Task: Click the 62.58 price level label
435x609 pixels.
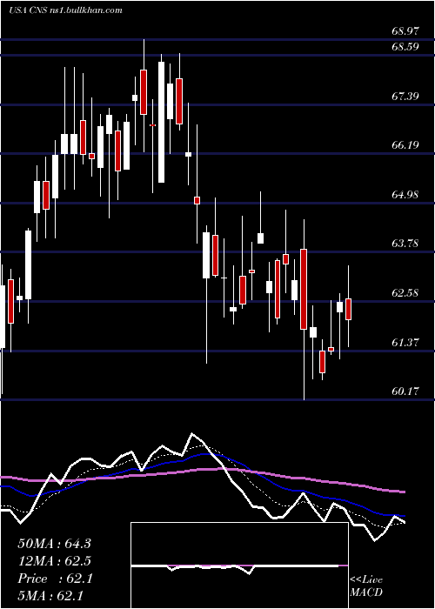Action: tap(405, 293)
